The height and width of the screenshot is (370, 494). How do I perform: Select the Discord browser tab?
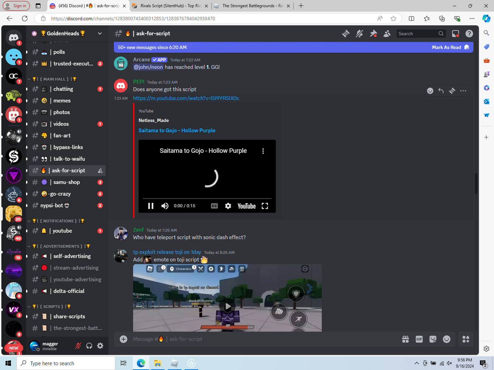(x=87, y=6)
